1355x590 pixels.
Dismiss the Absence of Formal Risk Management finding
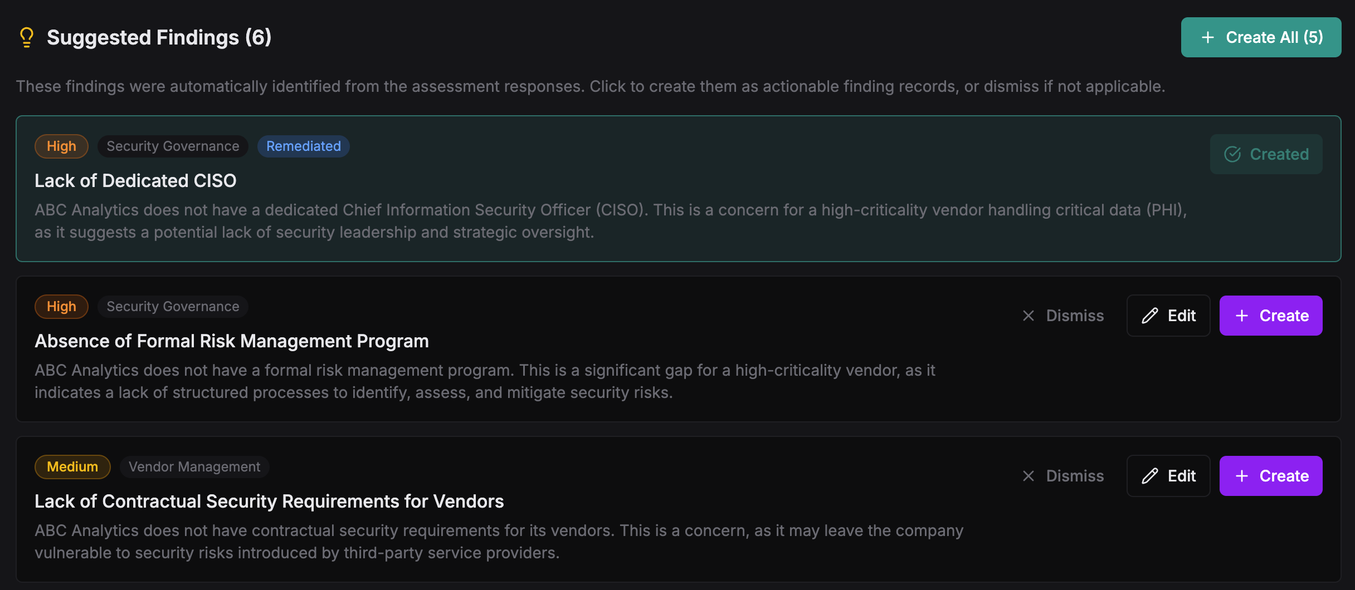pos(1064,316)
